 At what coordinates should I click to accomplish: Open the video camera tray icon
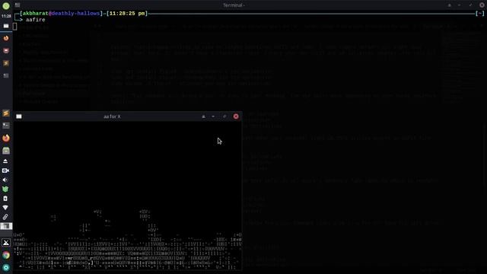pyautogui.click(x=5, y=170)
